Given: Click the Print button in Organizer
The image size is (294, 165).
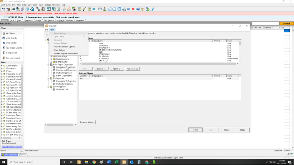Looking at the screenshot, I should point(195,130).
